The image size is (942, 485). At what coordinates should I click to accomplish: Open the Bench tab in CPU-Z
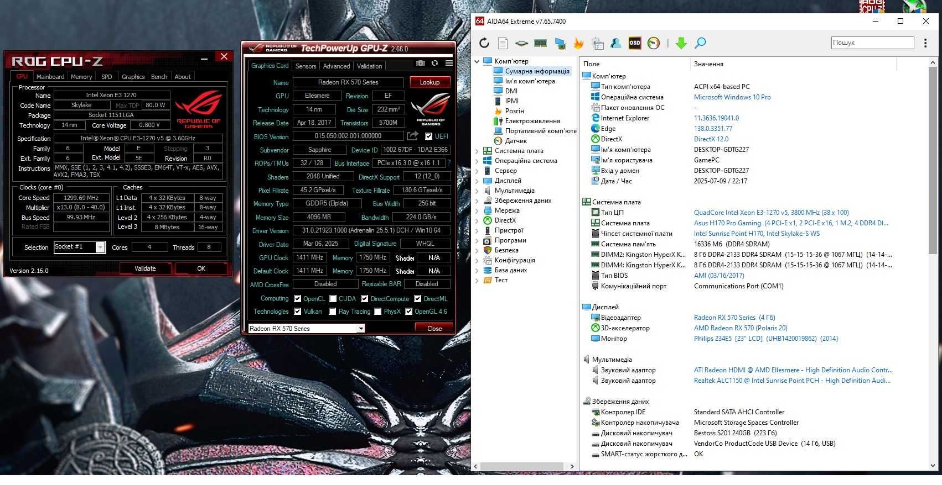coord(159,77)
